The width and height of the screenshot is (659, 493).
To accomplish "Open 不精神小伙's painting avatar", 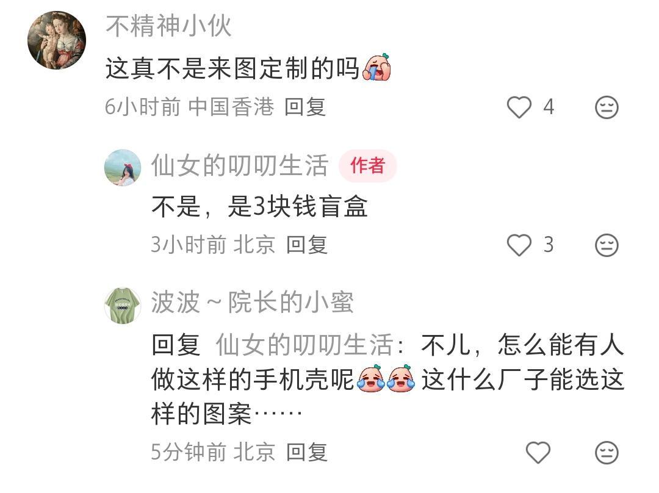I will (57, 40).
